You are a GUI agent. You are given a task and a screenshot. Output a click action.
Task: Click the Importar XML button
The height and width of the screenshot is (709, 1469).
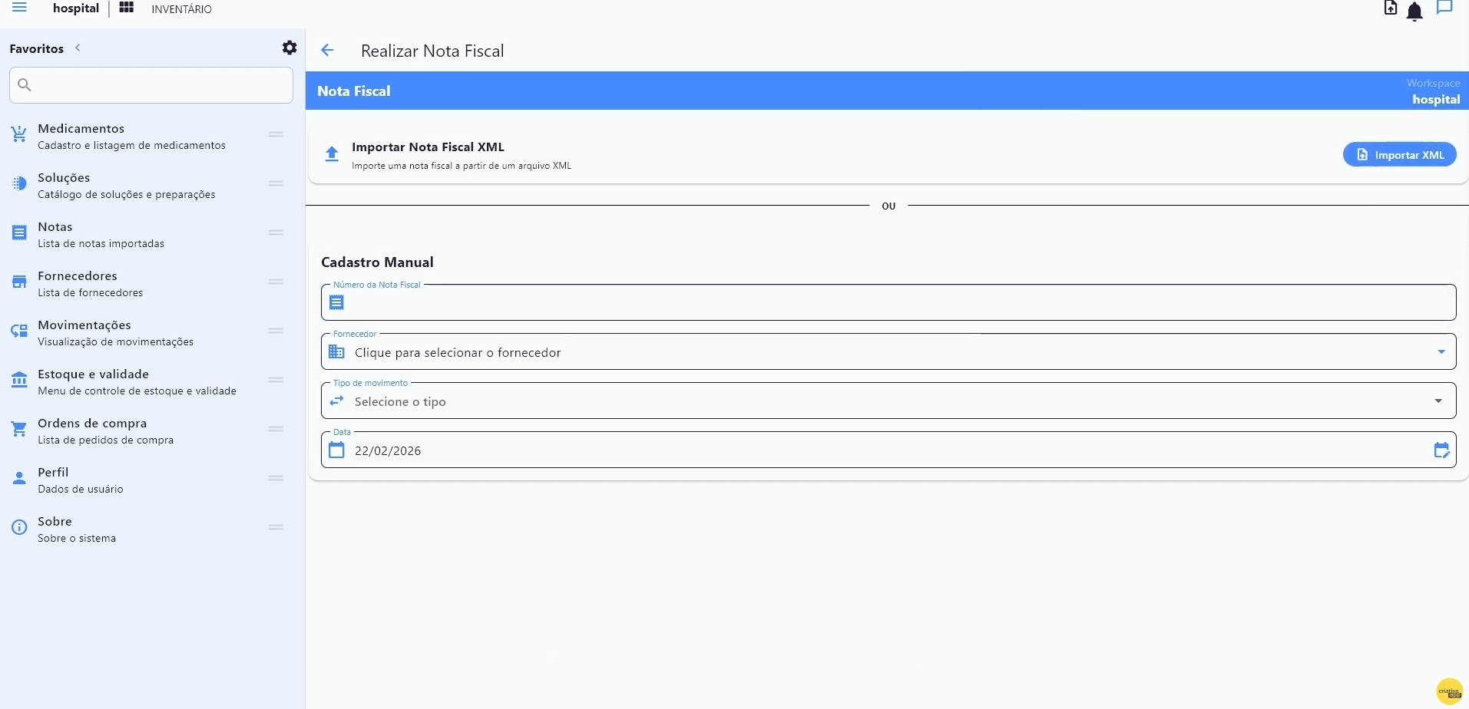click(x=1399, y=155)
